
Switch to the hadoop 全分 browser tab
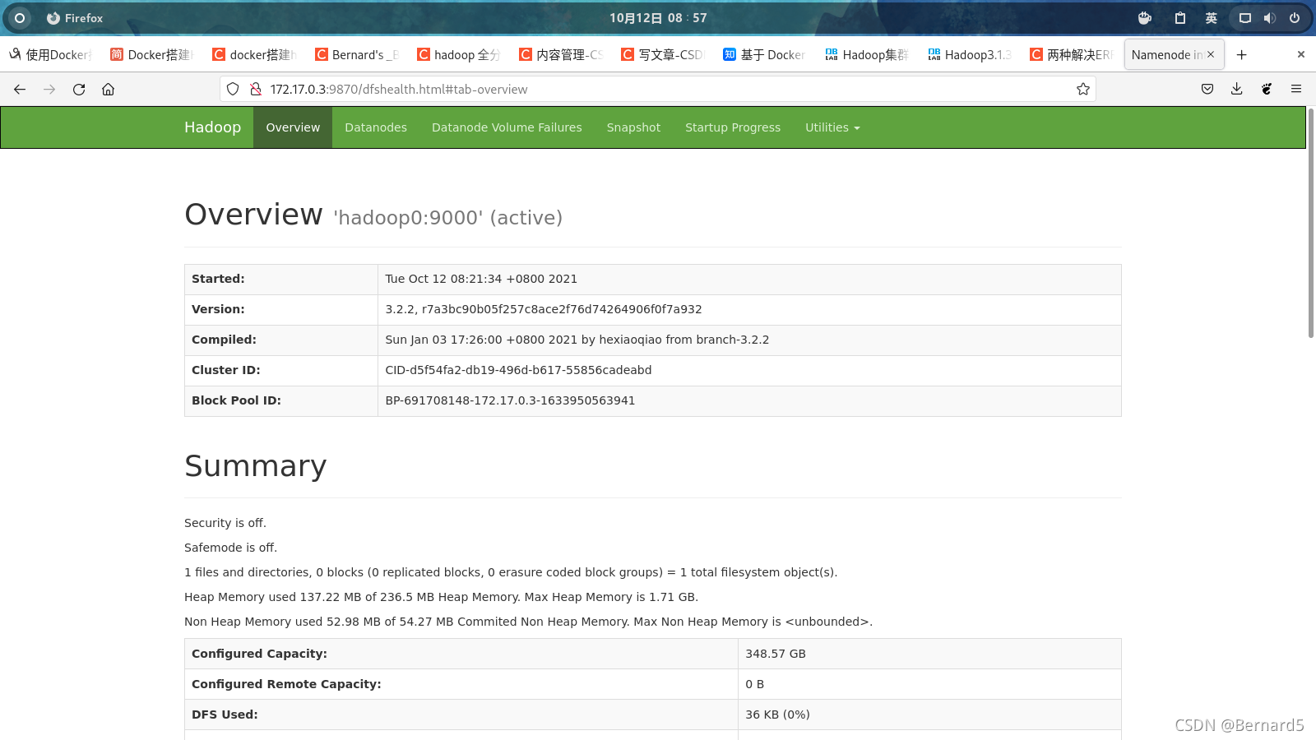click(458, 54)
